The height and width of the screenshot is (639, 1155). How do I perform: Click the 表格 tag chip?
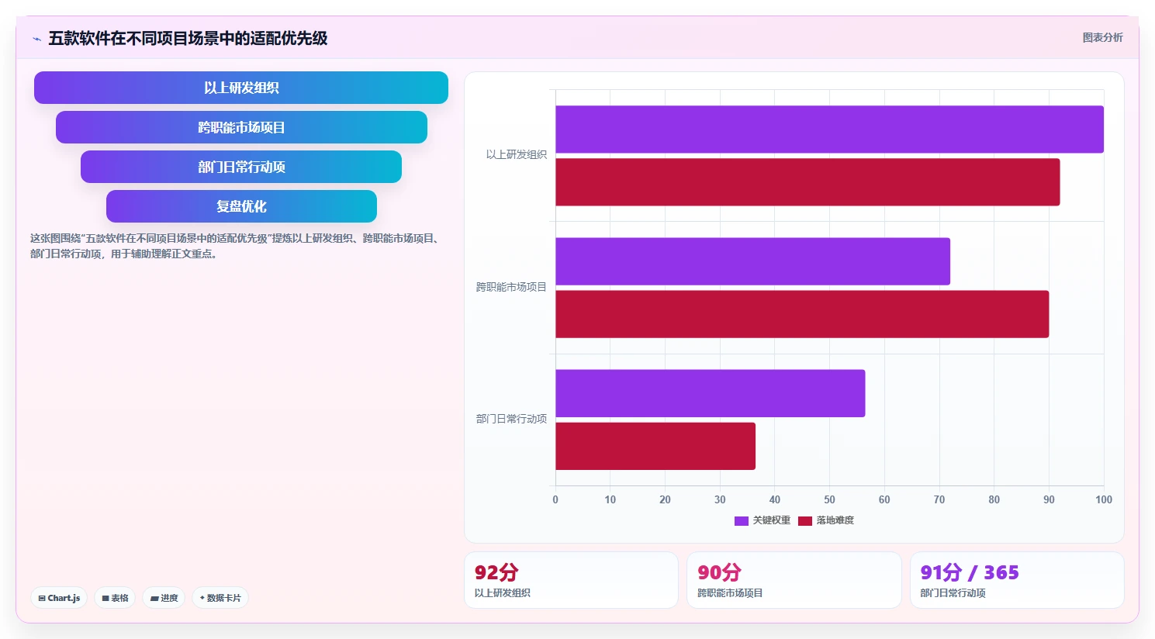[115, 598]
